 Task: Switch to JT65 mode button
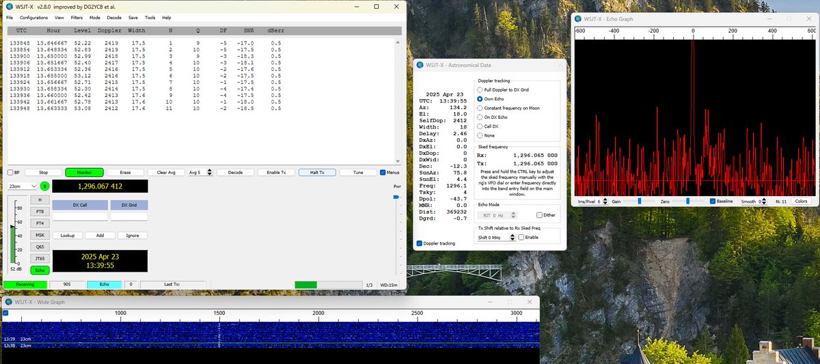point(40,258)
